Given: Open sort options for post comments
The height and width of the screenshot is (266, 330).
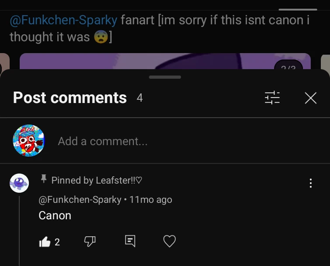Looking at the screenshot, I should click(272, 98).
